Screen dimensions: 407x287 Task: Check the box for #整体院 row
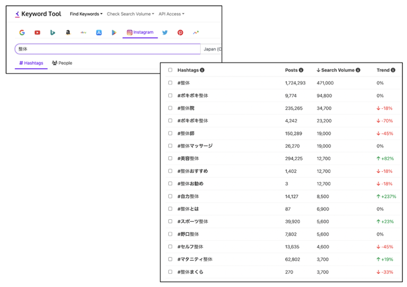(171, 108)
